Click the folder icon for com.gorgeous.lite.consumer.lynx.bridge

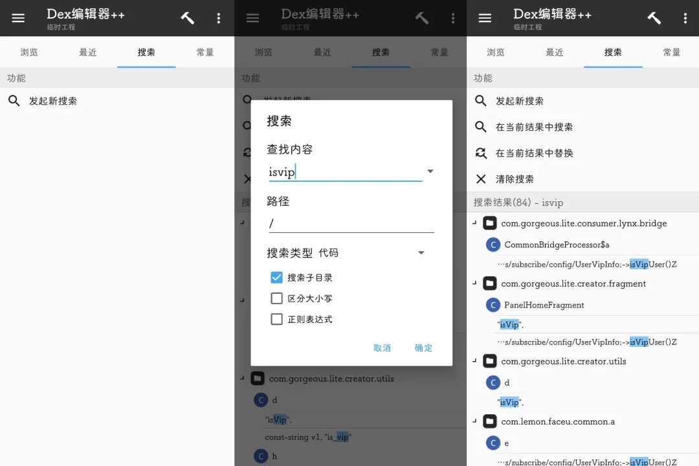pos(490,223)
